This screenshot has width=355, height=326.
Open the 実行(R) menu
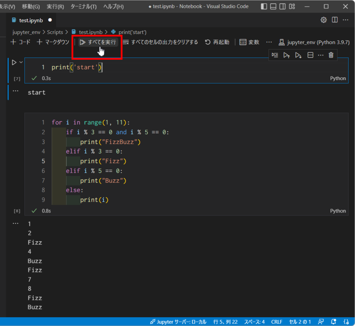click(x=55, y=6)
